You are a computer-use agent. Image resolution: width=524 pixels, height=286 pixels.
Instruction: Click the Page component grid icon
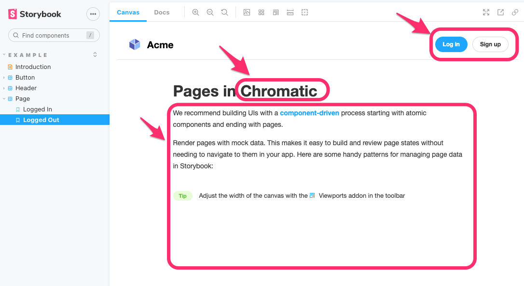point(10,99)
